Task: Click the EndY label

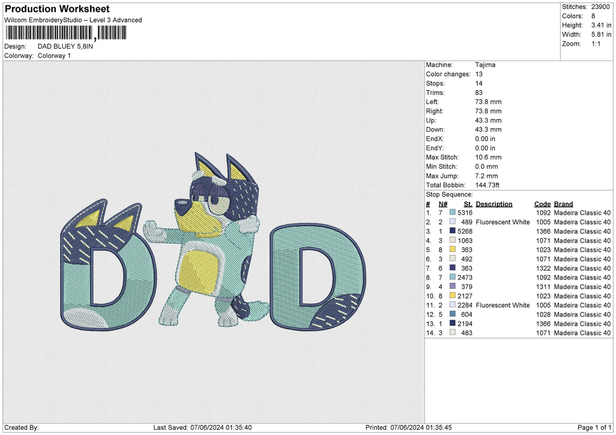Action: point(435,148)
